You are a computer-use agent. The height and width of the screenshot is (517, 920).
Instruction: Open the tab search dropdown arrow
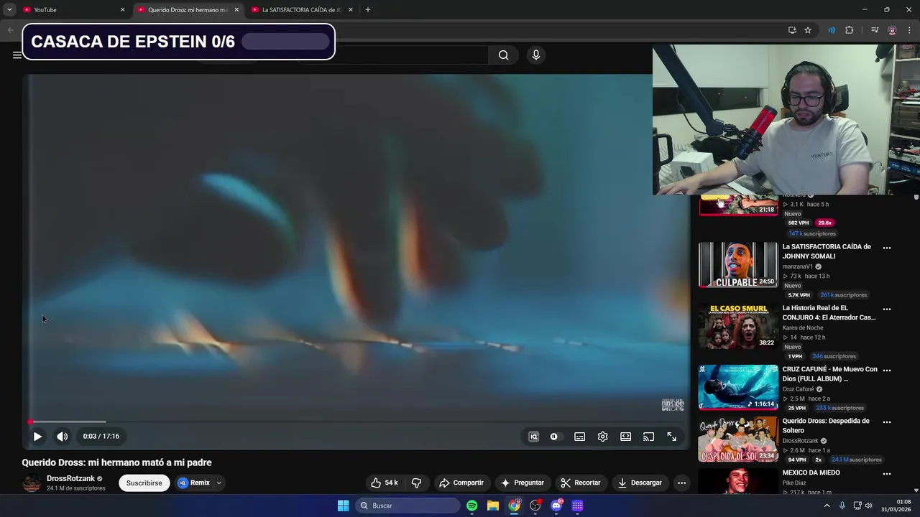click(x=9, y=10)
